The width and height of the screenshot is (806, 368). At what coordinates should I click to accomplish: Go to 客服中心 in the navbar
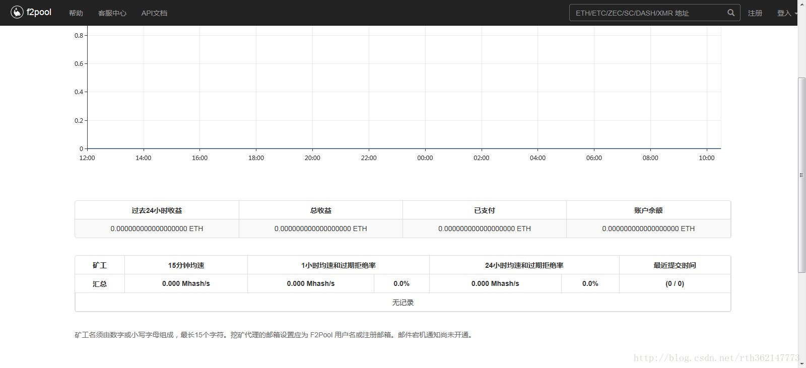pos(112,13)
